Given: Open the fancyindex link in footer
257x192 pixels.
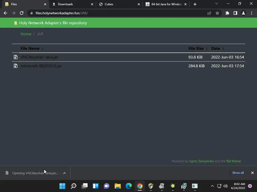Looking at the screenshot, I should coord(206,161).
